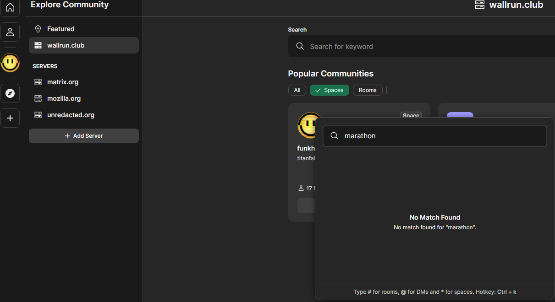
Task: Select the All filter chip
Action: click(x=297, y=90)
